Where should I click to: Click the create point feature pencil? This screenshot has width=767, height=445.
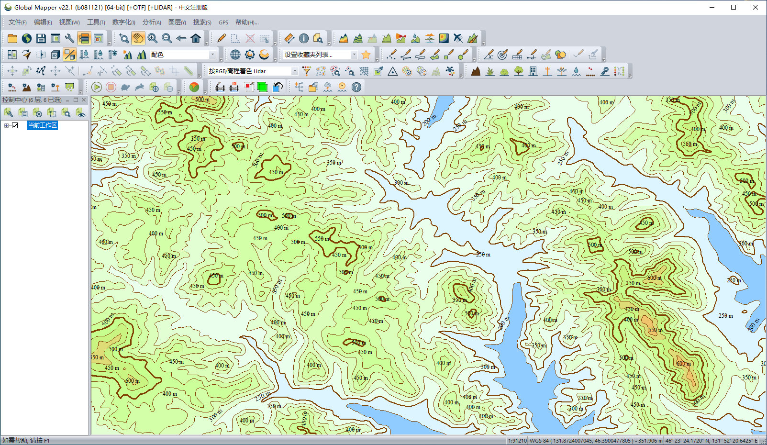(392, 55)
